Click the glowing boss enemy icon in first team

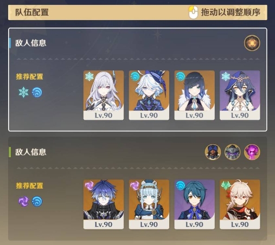pyautogui.click(x=252, y=43)
